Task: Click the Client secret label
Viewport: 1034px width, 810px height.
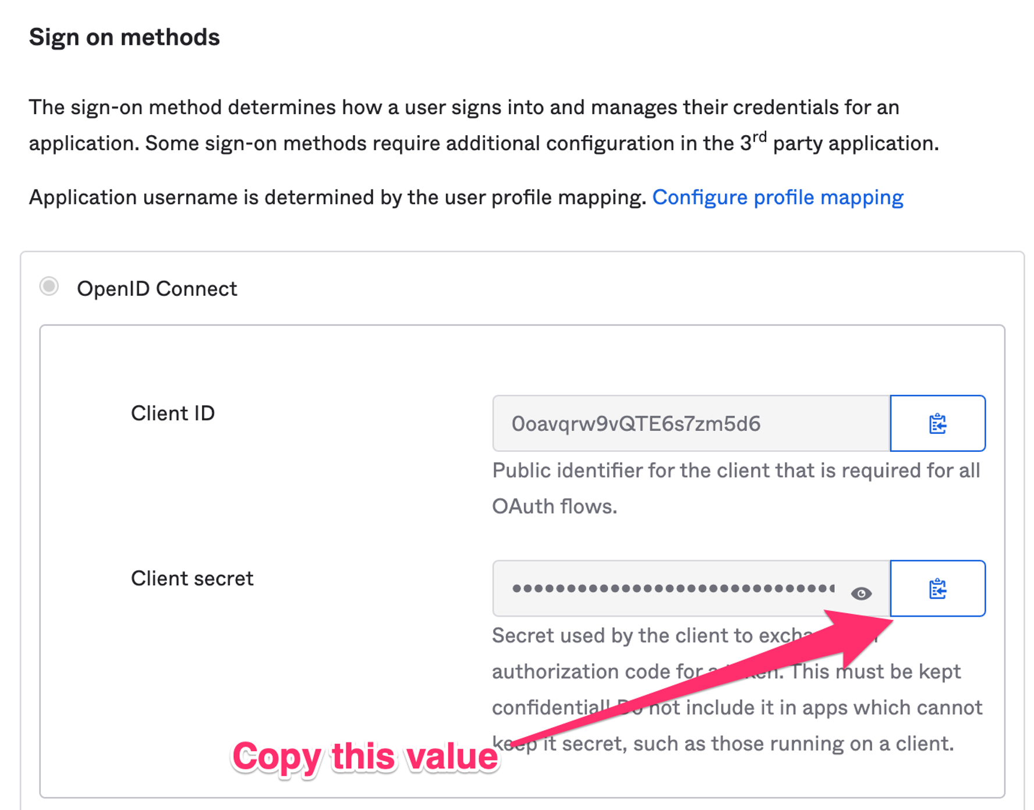Action: 192,578
